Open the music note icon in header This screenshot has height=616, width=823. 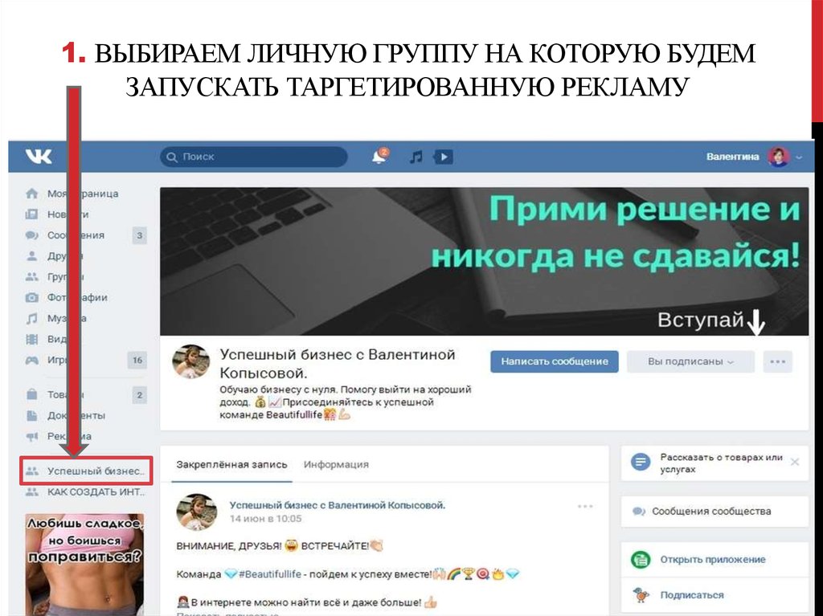[x=416, y=157]
